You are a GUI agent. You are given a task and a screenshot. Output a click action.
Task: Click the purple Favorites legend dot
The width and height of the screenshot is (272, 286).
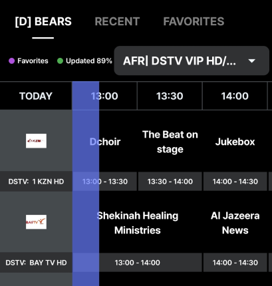[x=11, y=61]
